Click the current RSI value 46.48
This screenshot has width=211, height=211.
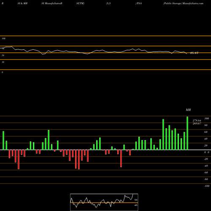194,53
